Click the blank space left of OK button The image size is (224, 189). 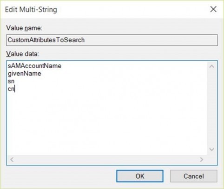coord(61,176)
